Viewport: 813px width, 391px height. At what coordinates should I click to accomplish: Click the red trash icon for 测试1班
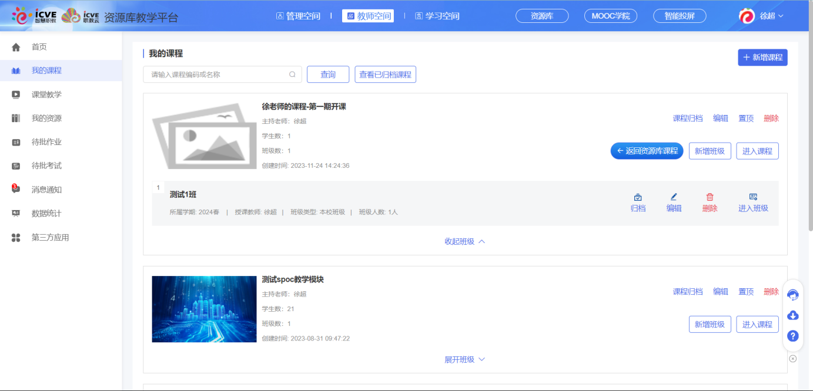tap(710, 197)
